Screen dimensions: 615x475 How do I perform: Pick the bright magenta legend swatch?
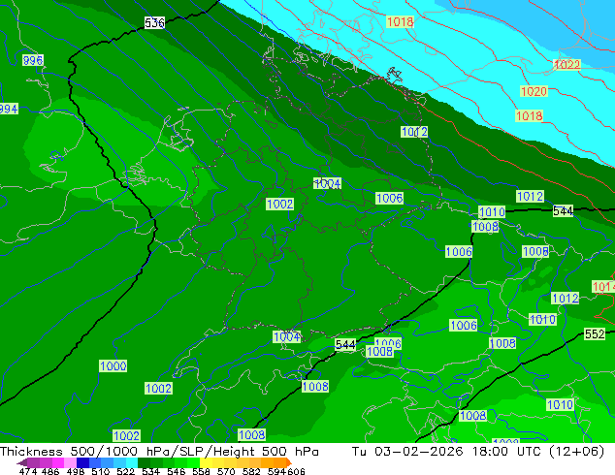tap(58, 462)
